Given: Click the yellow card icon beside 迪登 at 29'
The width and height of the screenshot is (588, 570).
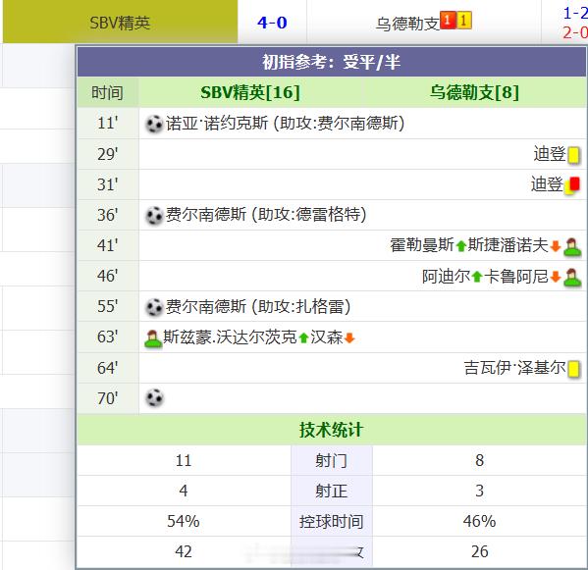Looking at the screenshot, I should (x=573, y=155).
